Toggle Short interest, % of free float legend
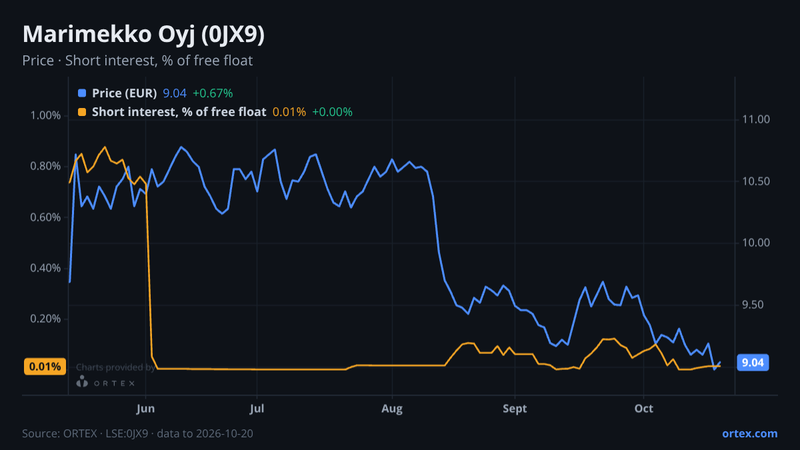 [x=179, y=112]
